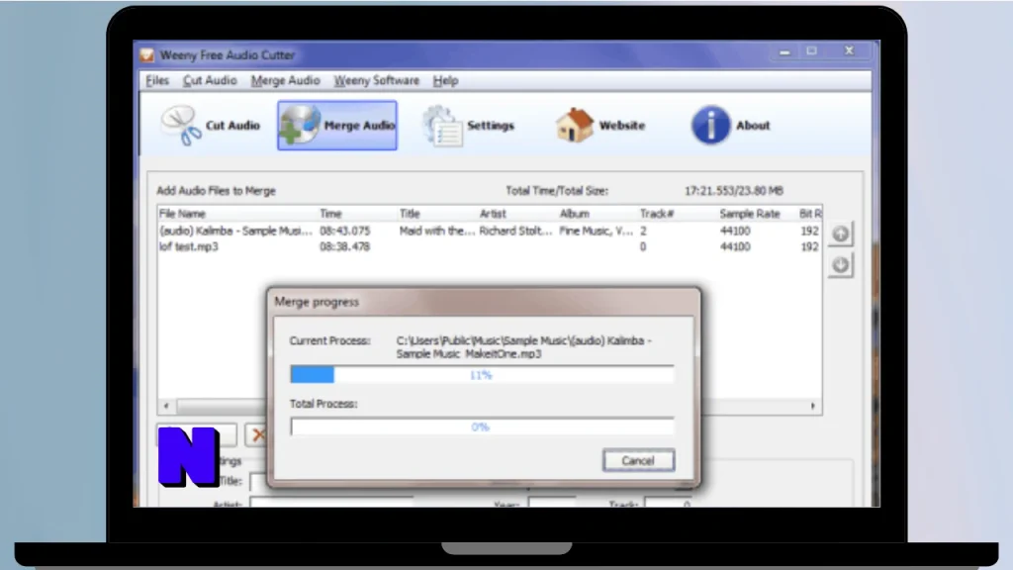Open the Settings toolbar button
Image resolution: width=1013 pixels, height=570 pixels.
469,126
